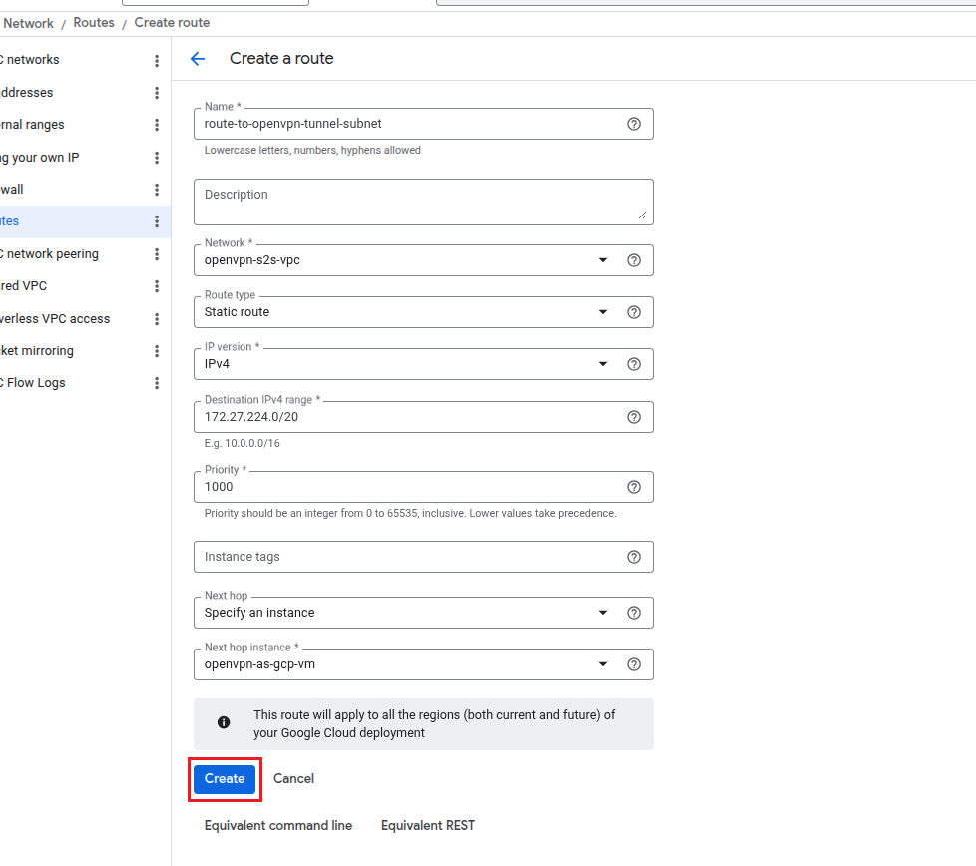The width and height of the screenshot is (976, 866).
Task: Open more options for Firewall item
Action: (157, 190)
